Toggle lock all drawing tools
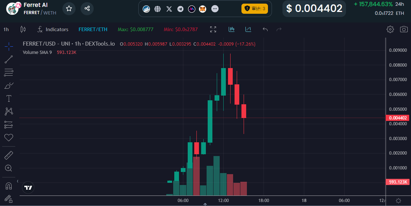411x206 pixels. pos(9,199)
